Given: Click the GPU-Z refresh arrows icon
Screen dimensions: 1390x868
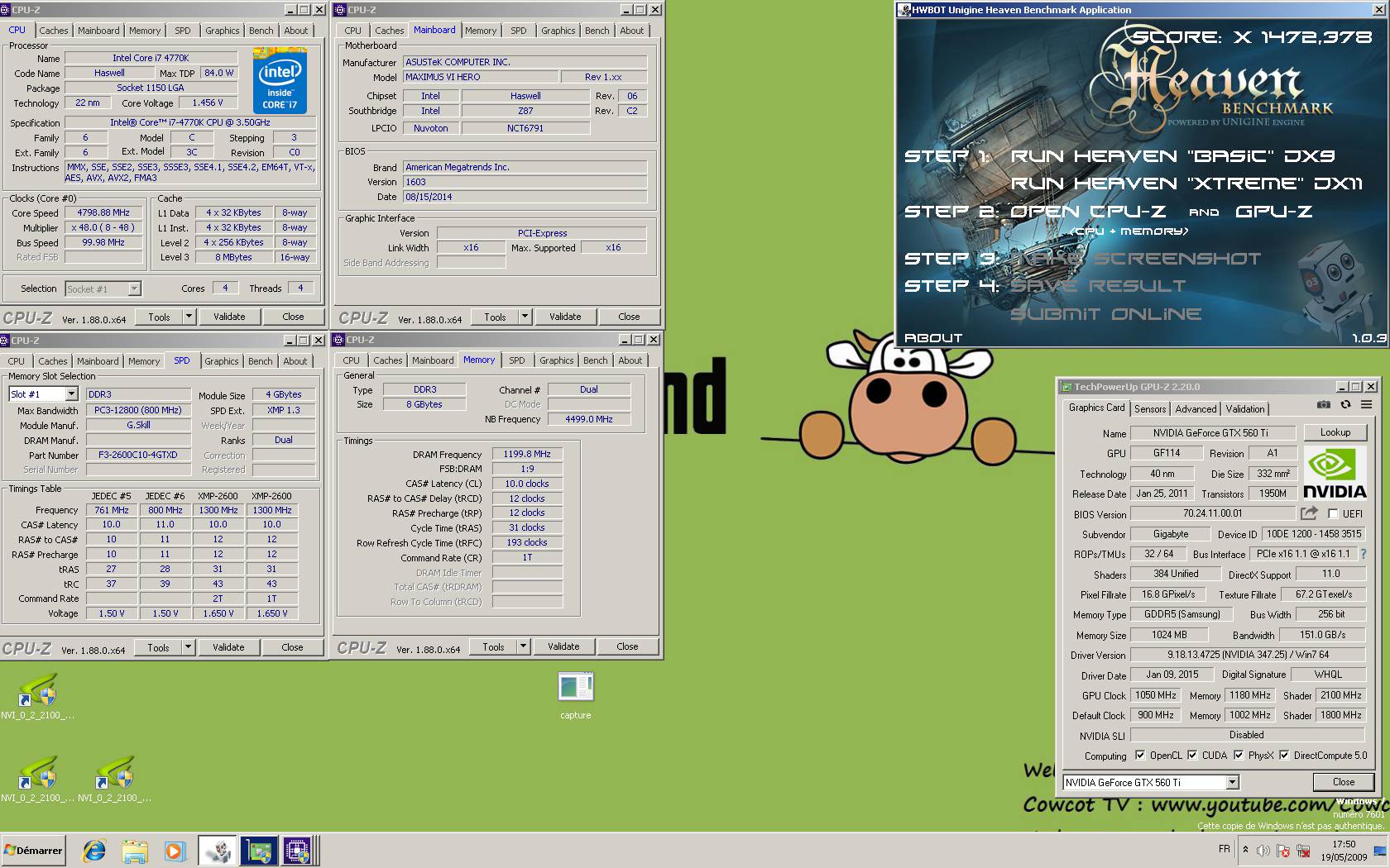Looking at the screenshot, I should [x=1345, y=405].
